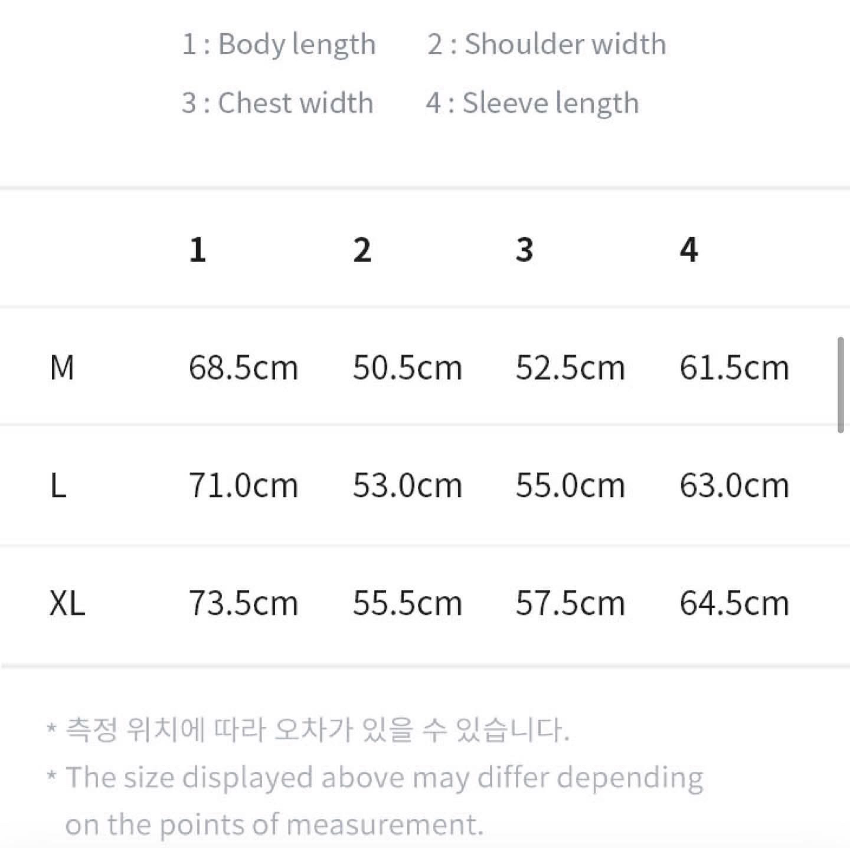The image size is (850, 848).
Task: Click the 53.0cm shoulder width cell
Action: click(x=407, y=486)
